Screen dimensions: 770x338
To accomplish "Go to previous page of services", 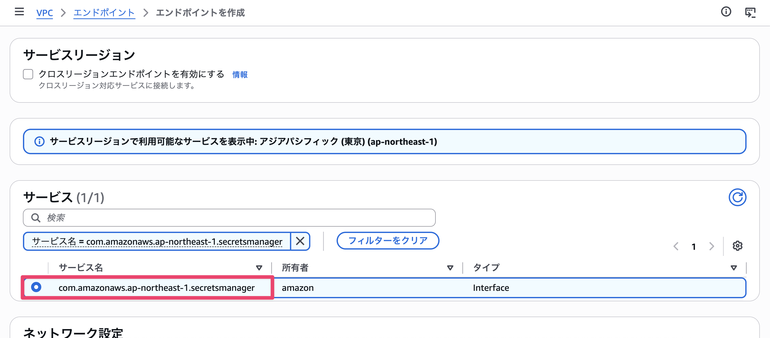I will click(x=675, y=246).
